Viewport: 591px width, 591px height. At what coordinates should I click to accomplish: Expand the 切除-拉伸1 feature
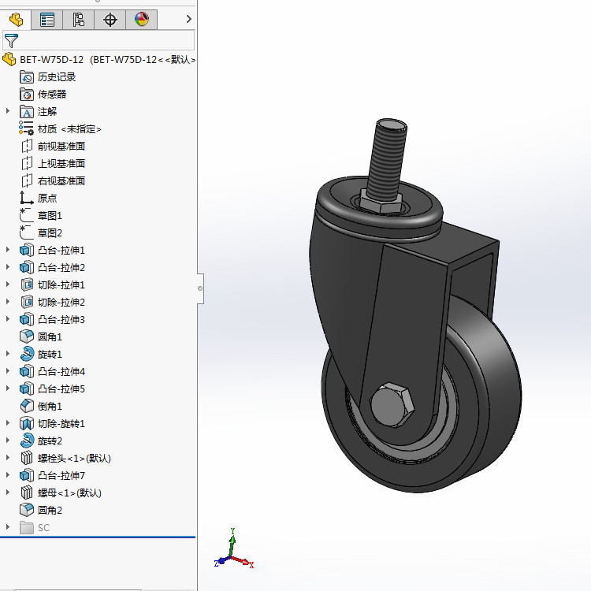pyautogui.click(x=8, y=284)
